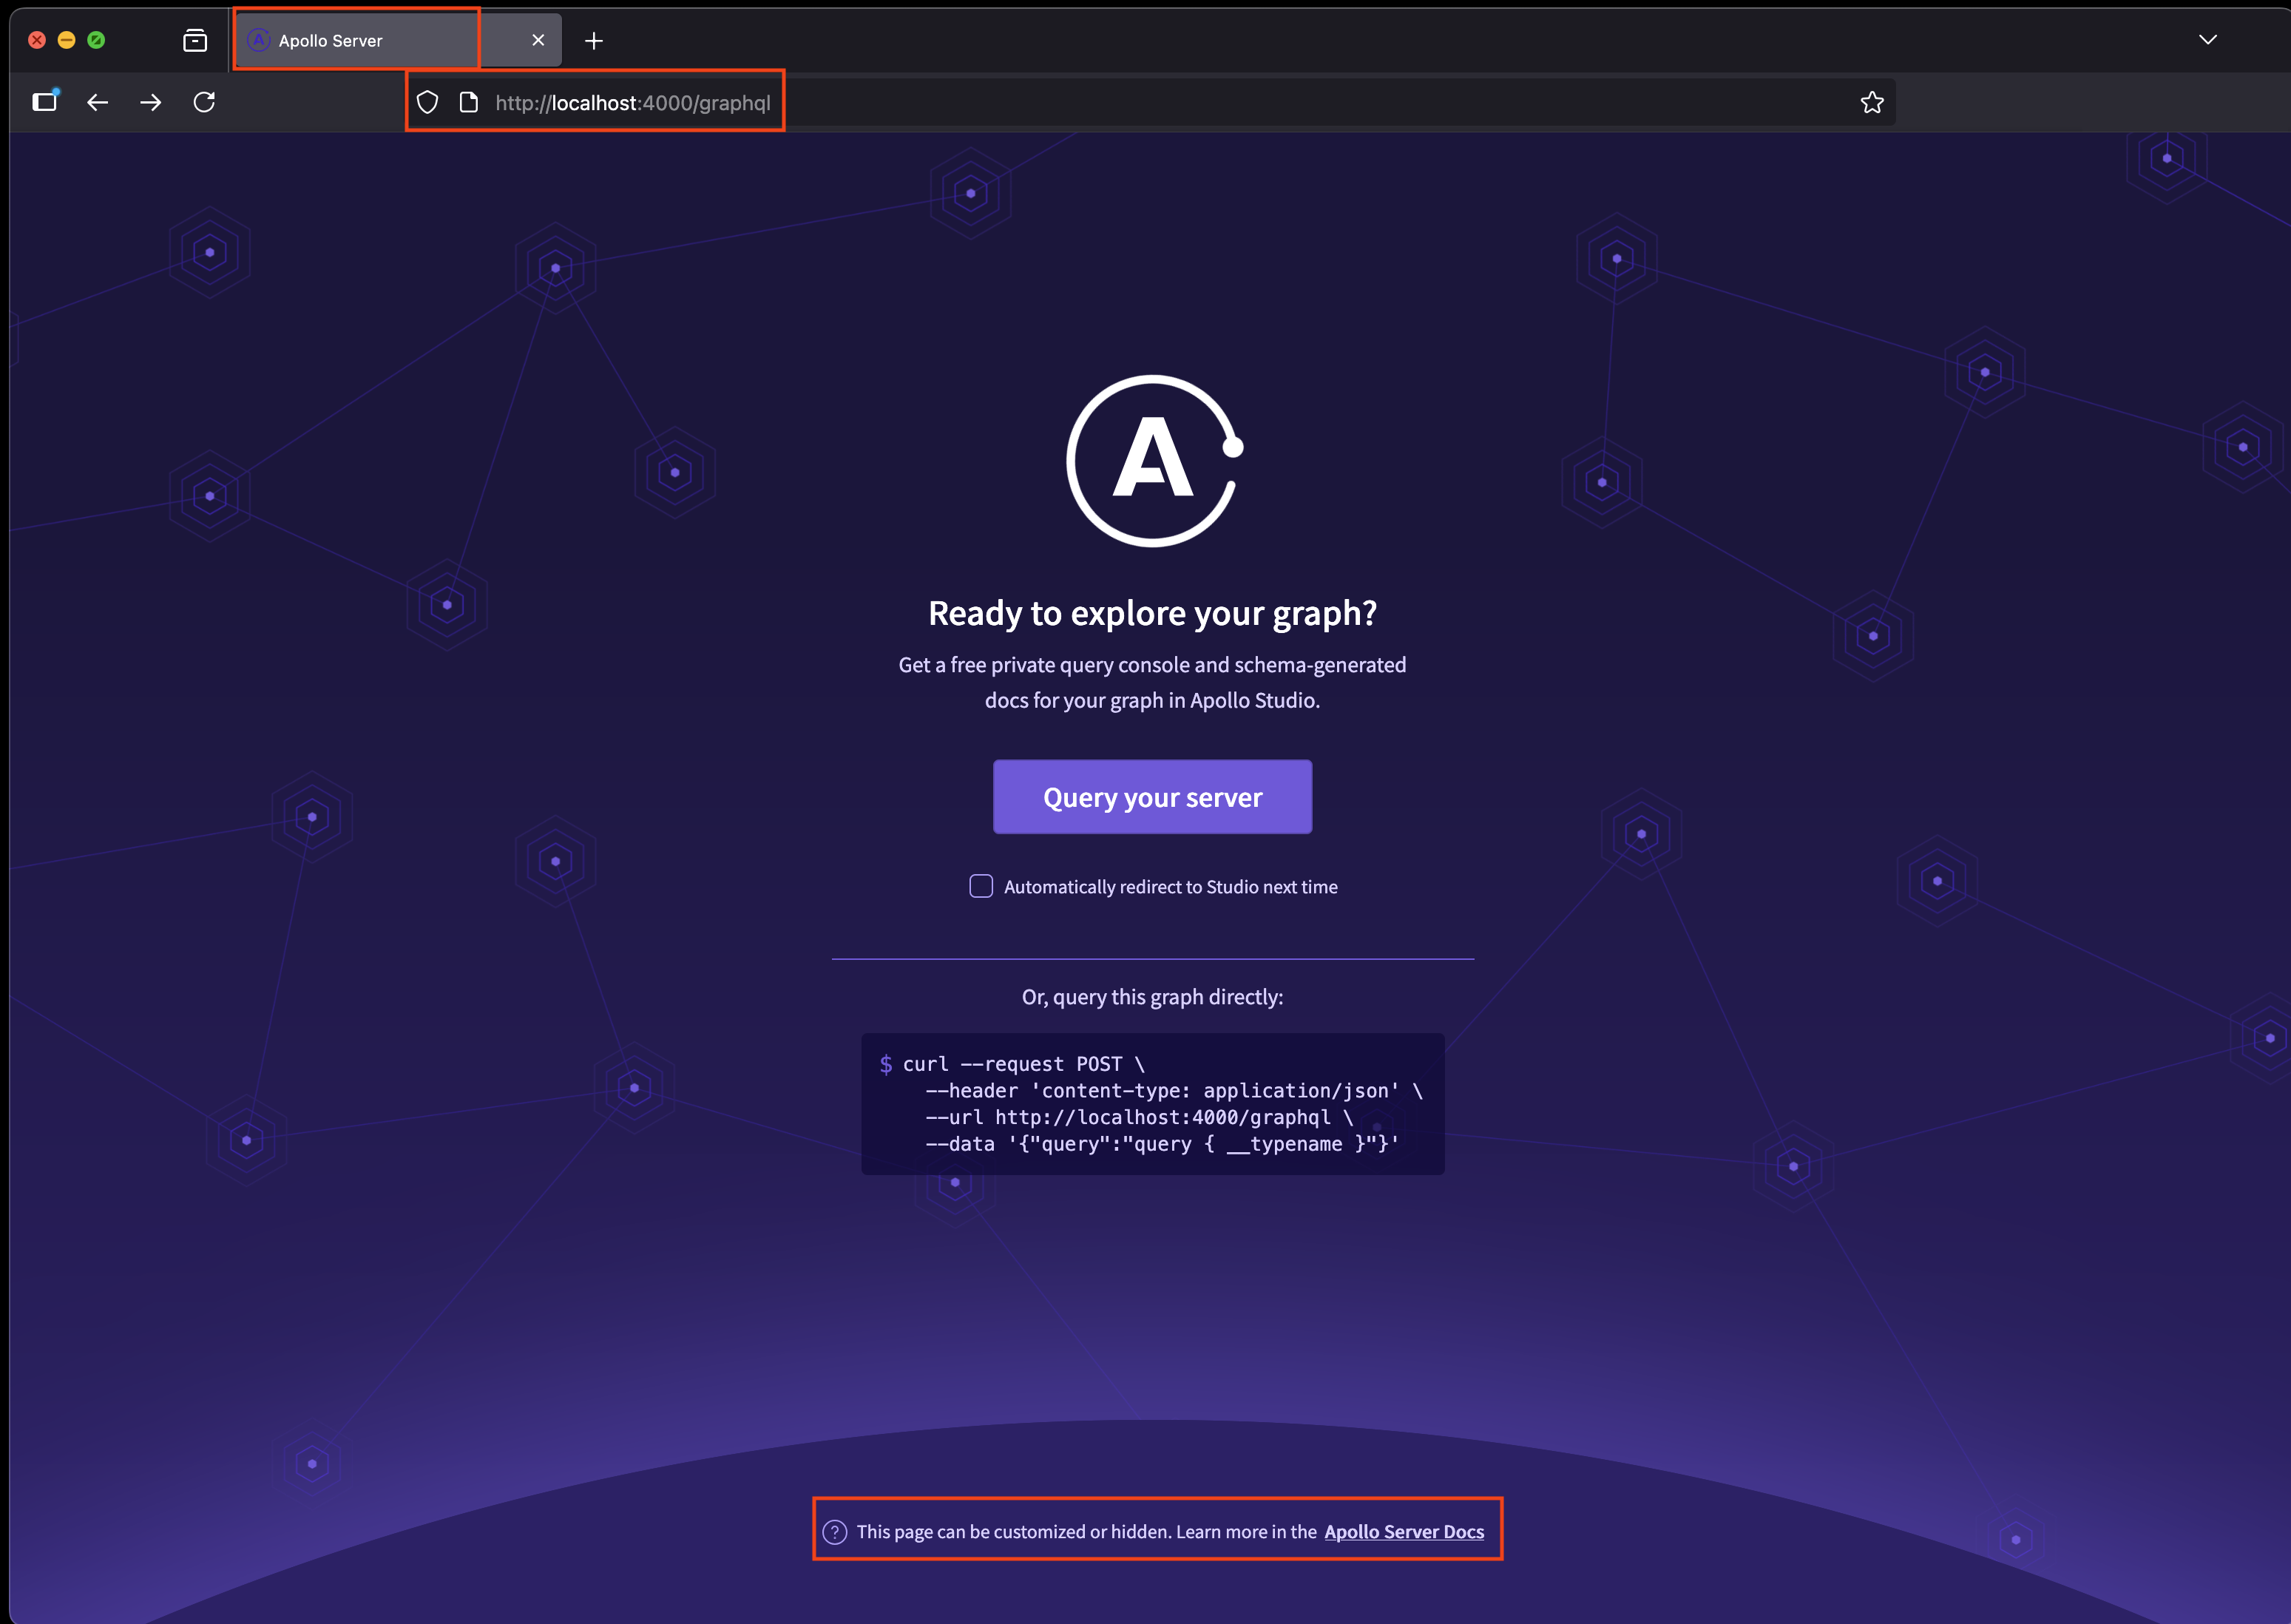Open a new tab with plus icon
The width and height of the screenshot is (2291, 1624).
[594, 40]
